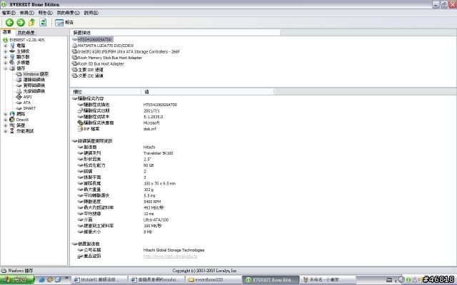Open the File (檔案) menu
This screenshot has height=285, width=457.
(9, 13)
